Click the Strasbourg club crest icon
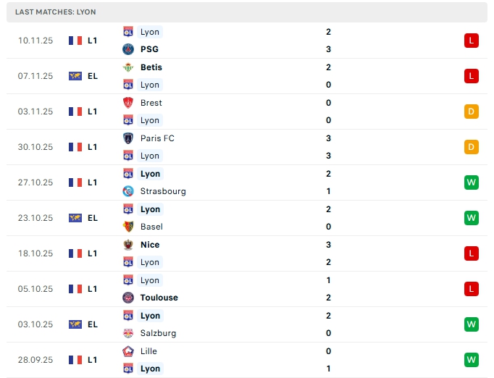 point(128,191)
